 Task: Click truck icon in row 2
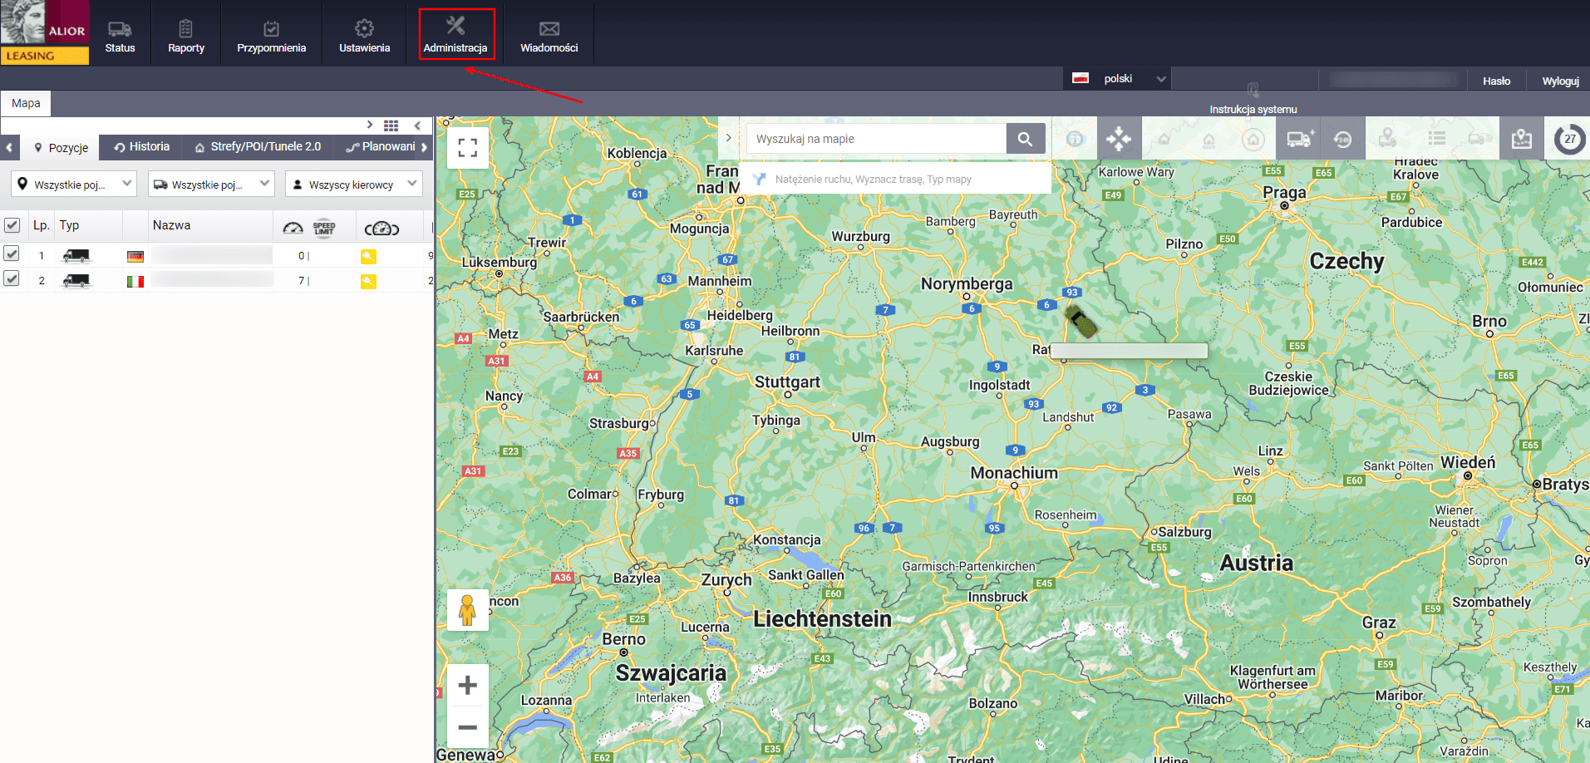pos(76,281)
